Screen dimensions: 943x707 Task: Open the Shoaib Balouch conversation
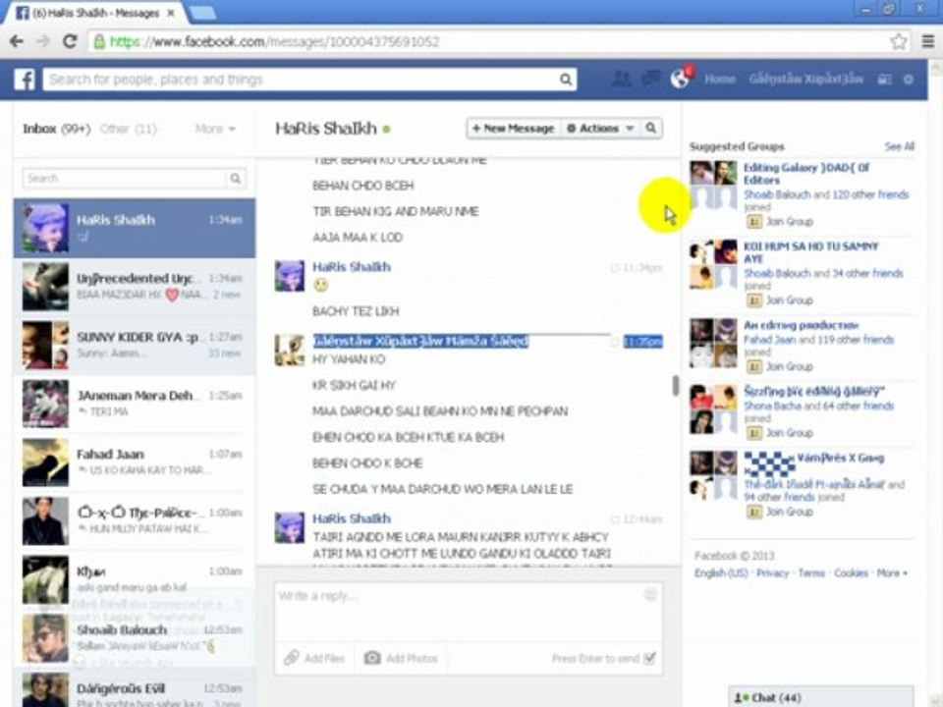click(135, 638)
